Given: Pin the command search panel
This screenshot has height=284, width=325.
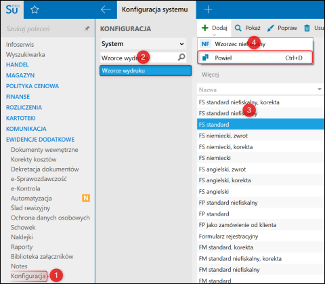Looking at the screenshot, I should point(87,28).
